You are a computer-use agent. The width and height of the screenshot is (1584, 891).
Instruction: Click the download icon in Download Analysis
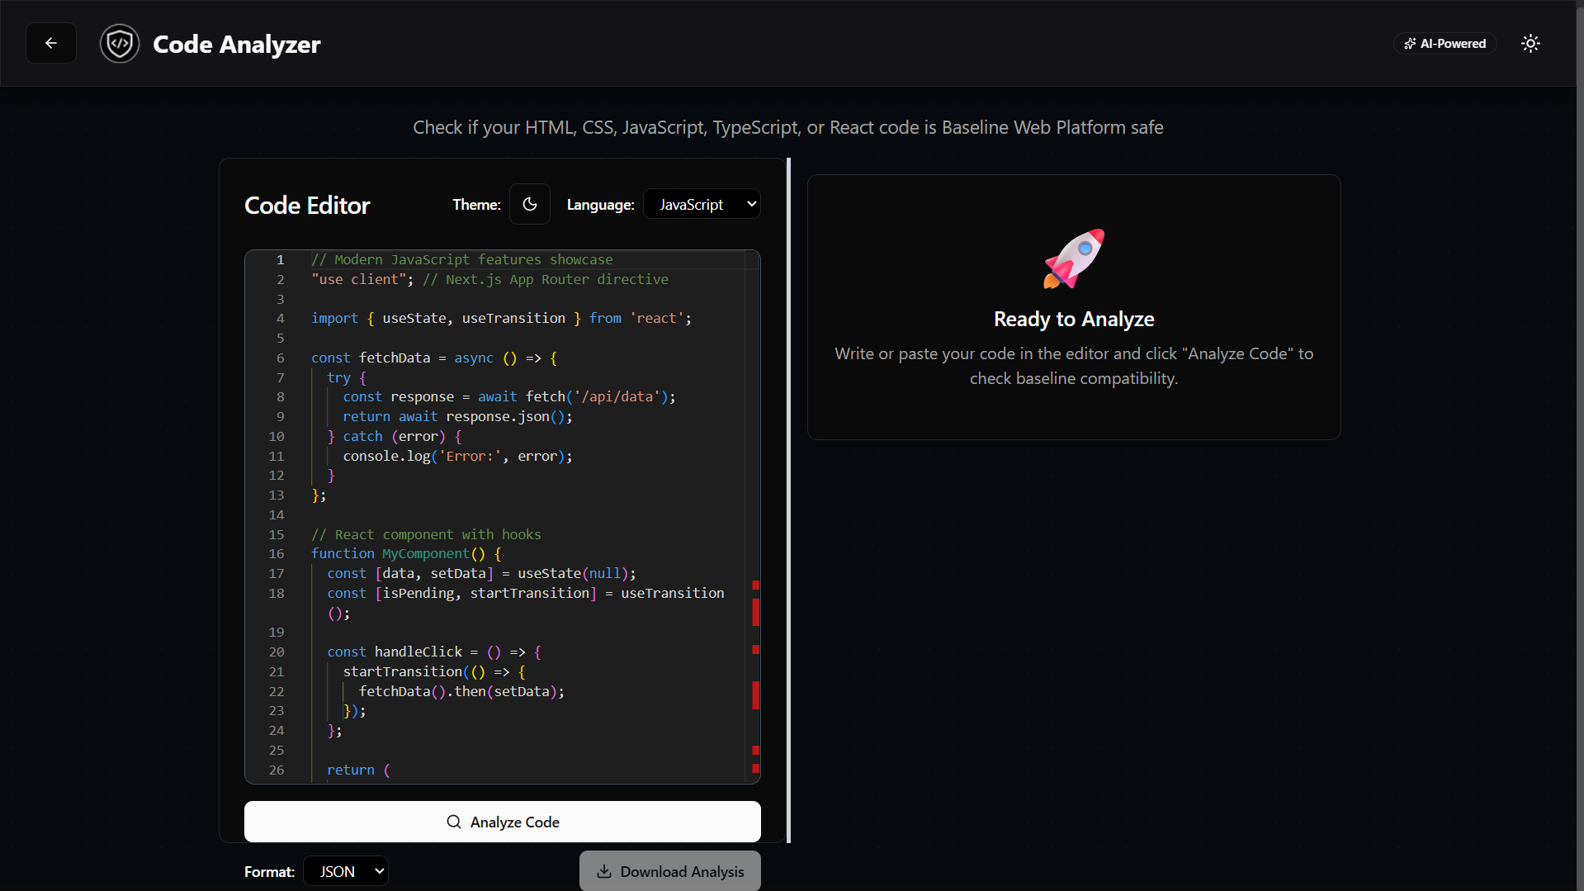(604, 871)
